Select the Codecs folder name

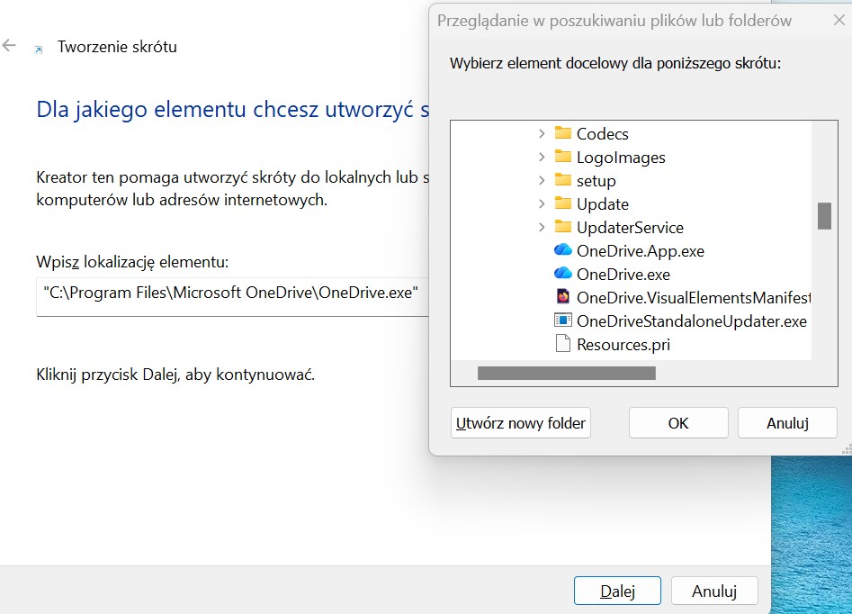(603, 134)
